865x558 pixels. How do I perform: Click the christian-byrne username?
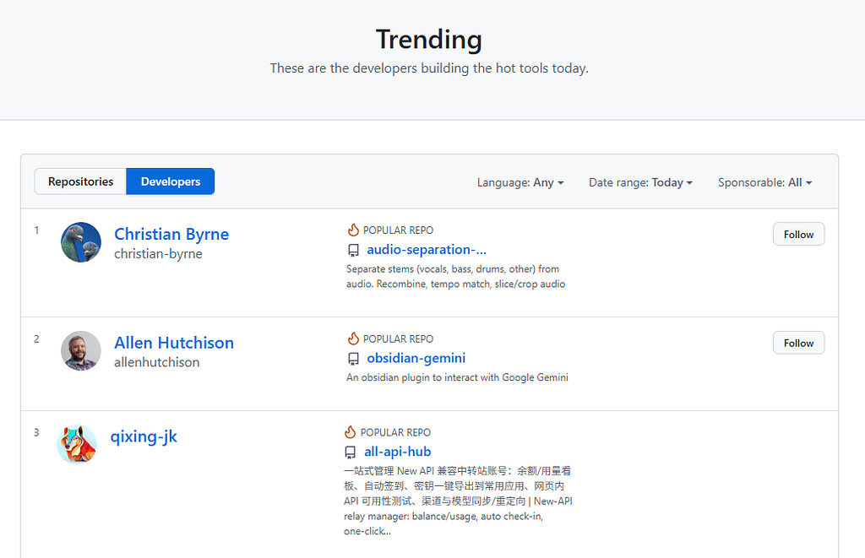pos(158,253)
